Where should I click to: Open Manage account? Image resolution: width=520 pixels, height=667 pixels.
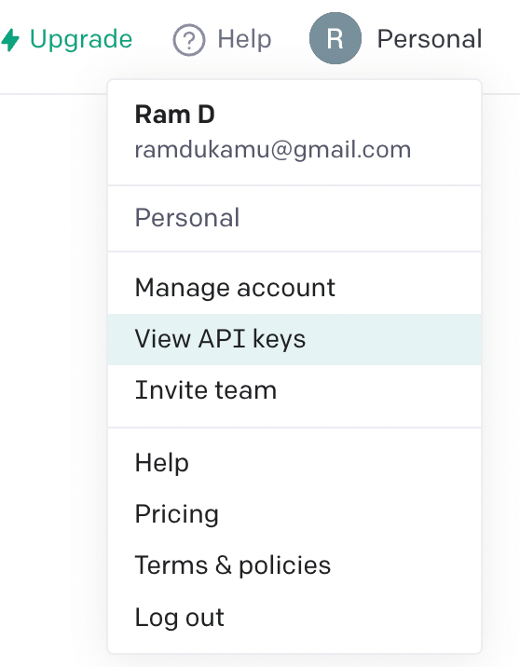294,288
